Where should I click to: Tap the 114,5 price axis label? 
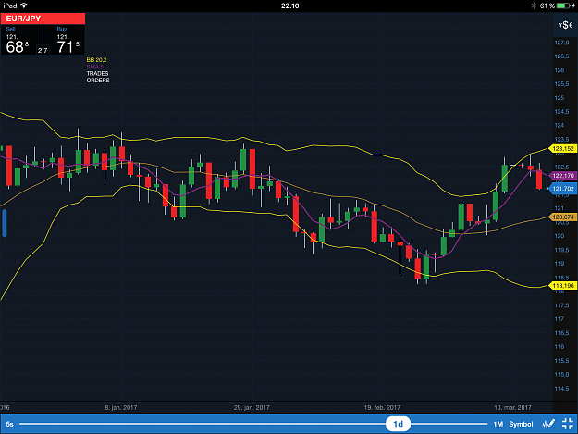pyautogui.click(x=561, y=389)
